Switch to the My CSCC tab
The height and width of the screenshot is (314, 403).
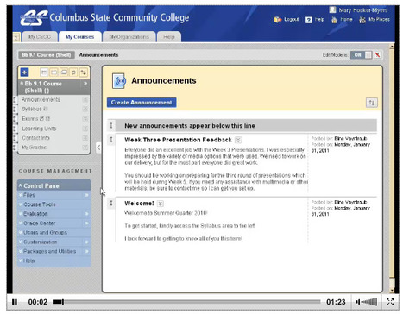pos(40,37)
